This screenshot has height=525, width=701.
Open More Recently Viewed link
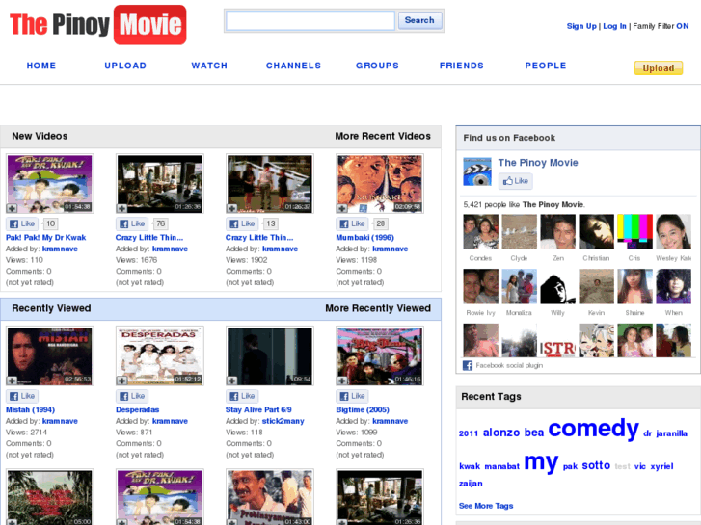click(x=378, y=308)
